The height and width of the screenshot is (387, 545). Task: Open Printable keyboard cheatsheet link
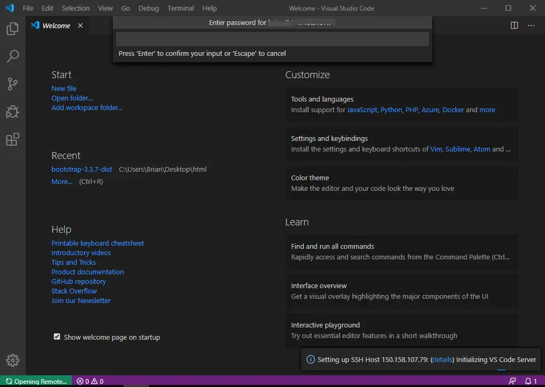[x=97, y=243]
